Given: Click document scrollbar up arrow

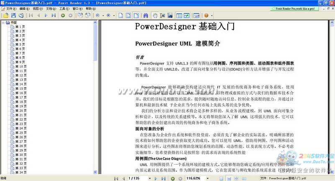Looking at the screenshot, I should (x=332, y=23).
